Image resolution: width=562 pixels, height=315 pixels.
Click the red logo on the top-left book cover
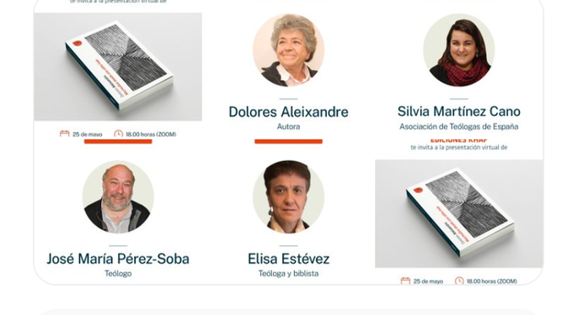(77, 44)
